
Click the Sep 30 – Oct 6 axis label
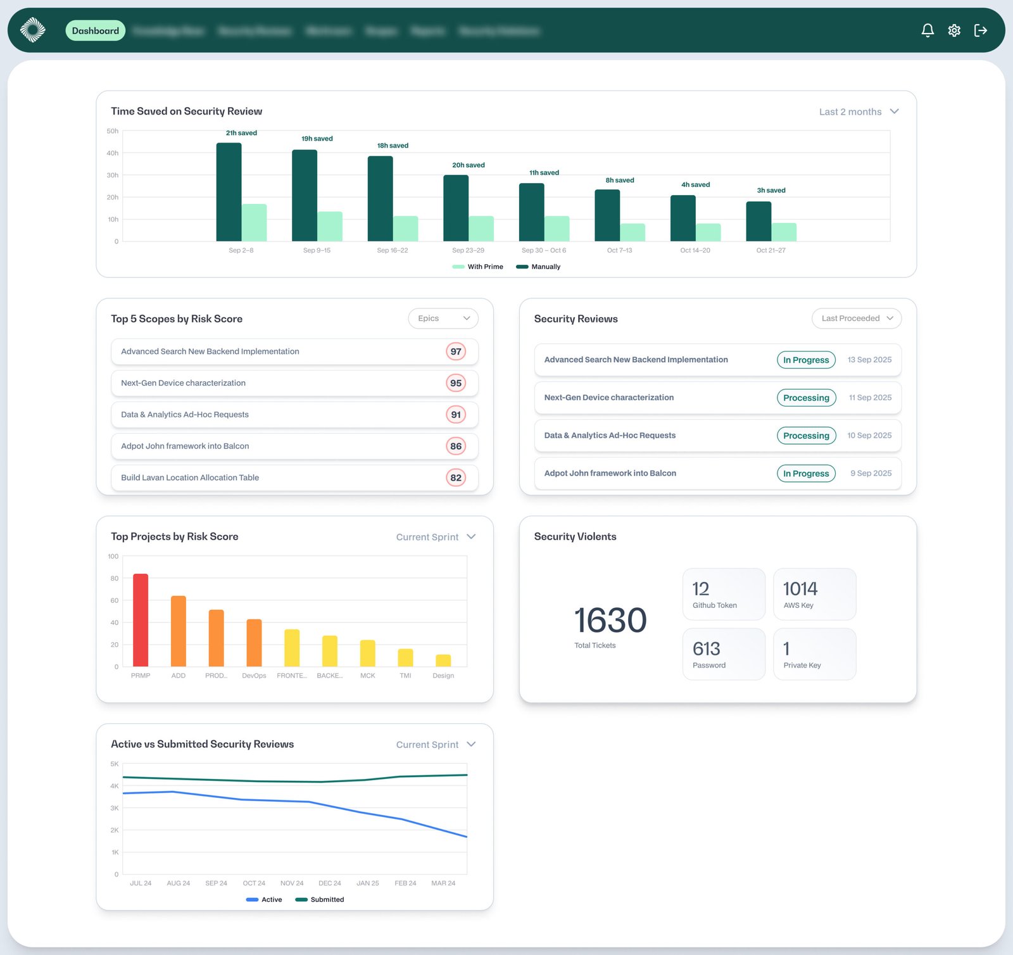click(544, 250)
